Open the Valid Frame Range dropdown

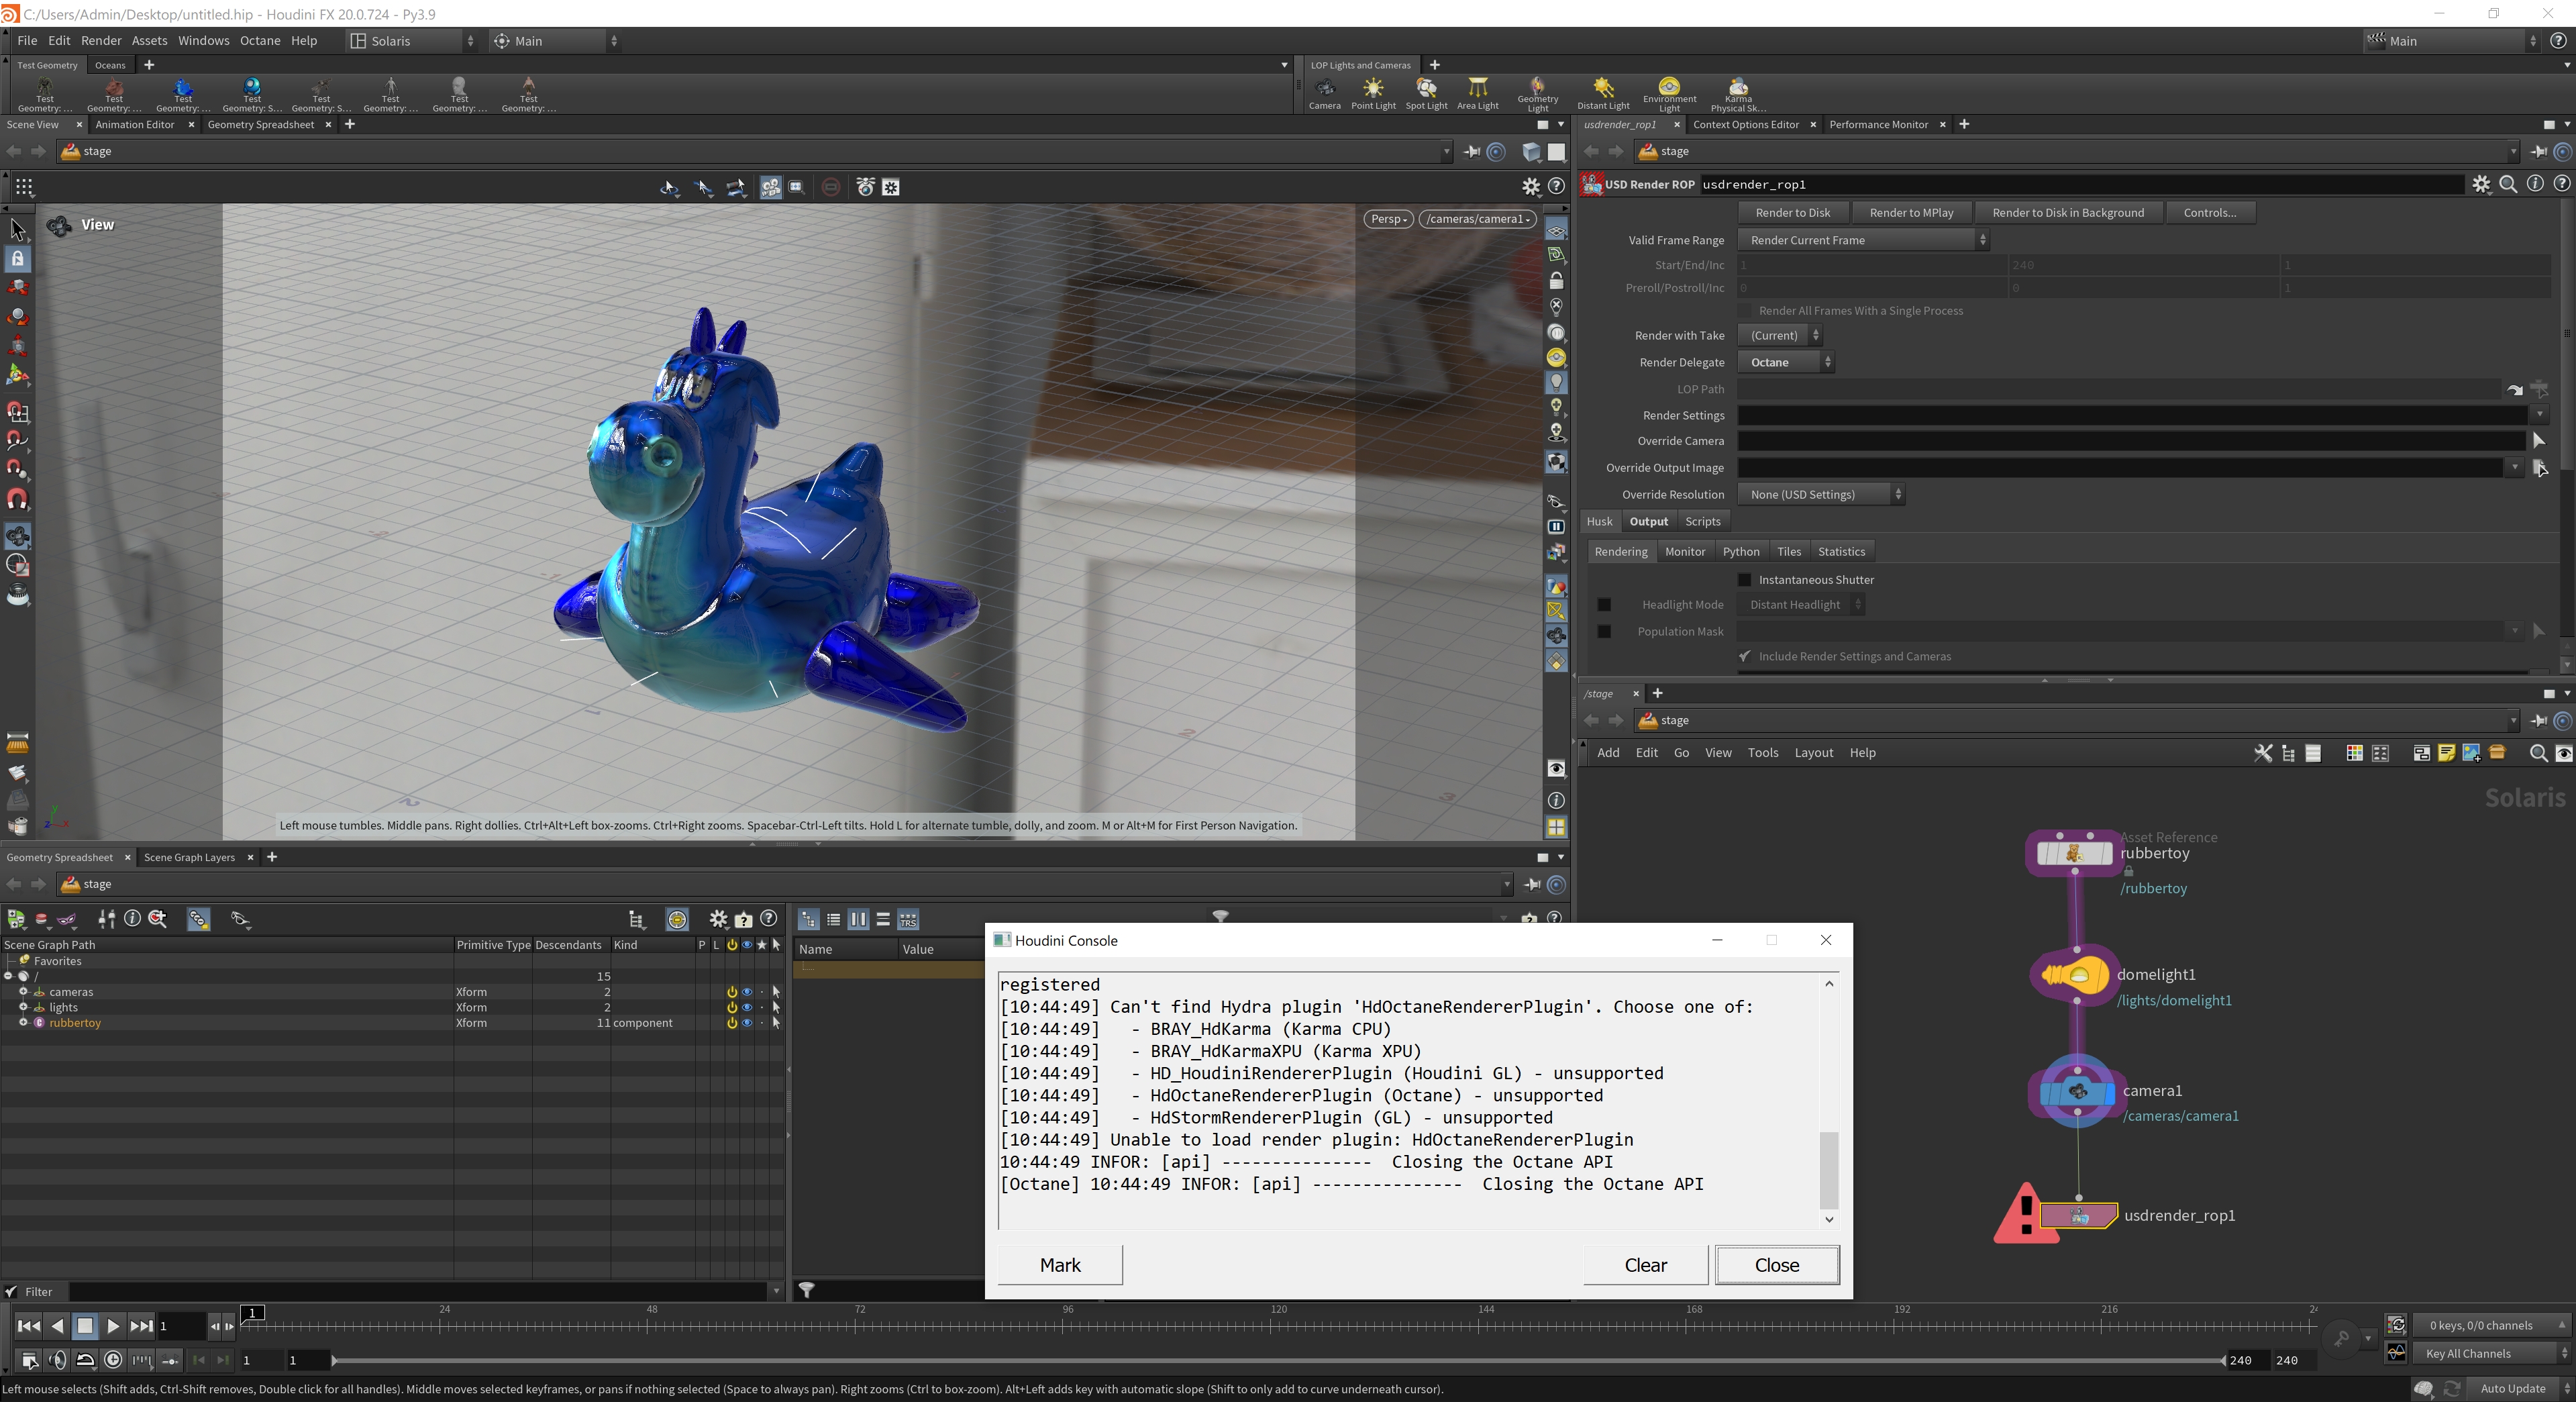click(1862, 240)
